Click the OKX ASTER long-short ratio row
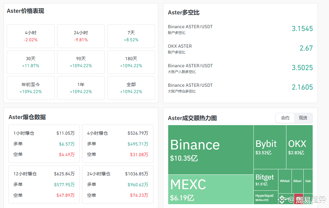 (240, 49)
